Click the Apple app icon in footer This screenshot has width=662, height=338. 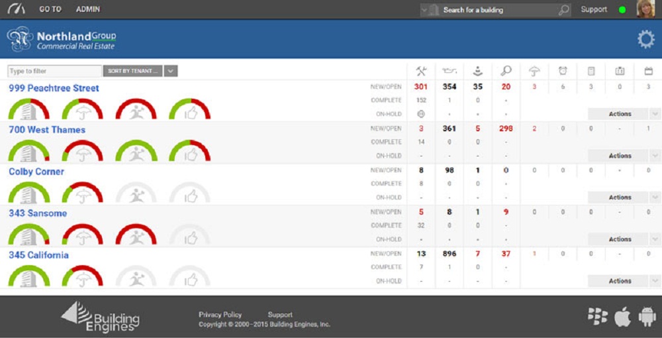coord(622,317)
